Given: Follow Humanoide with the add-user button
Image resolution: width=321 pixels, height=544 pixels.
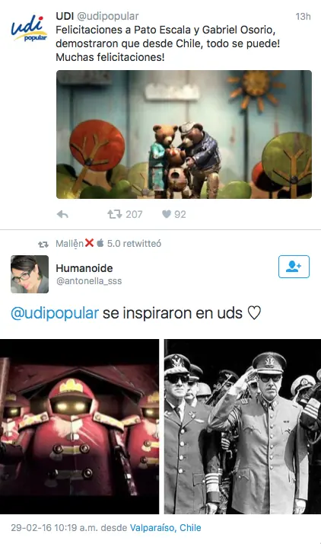Looking at the screenshot, I should pos(294,267).
